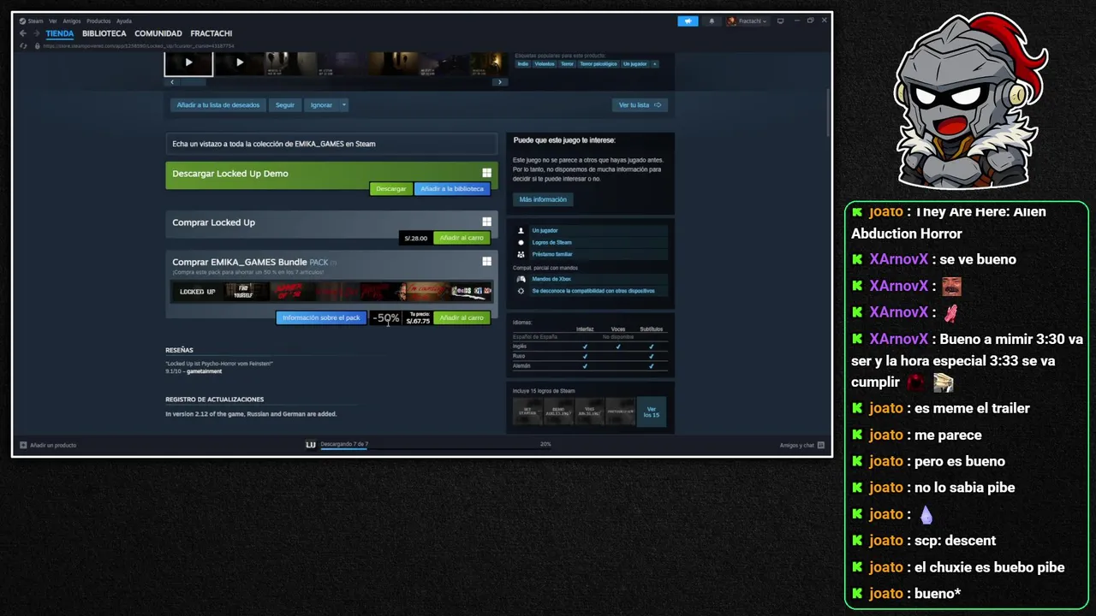The image size is (1096, 616).
Task: Click the first achievement thumbnail
Action: coord(527,412)
